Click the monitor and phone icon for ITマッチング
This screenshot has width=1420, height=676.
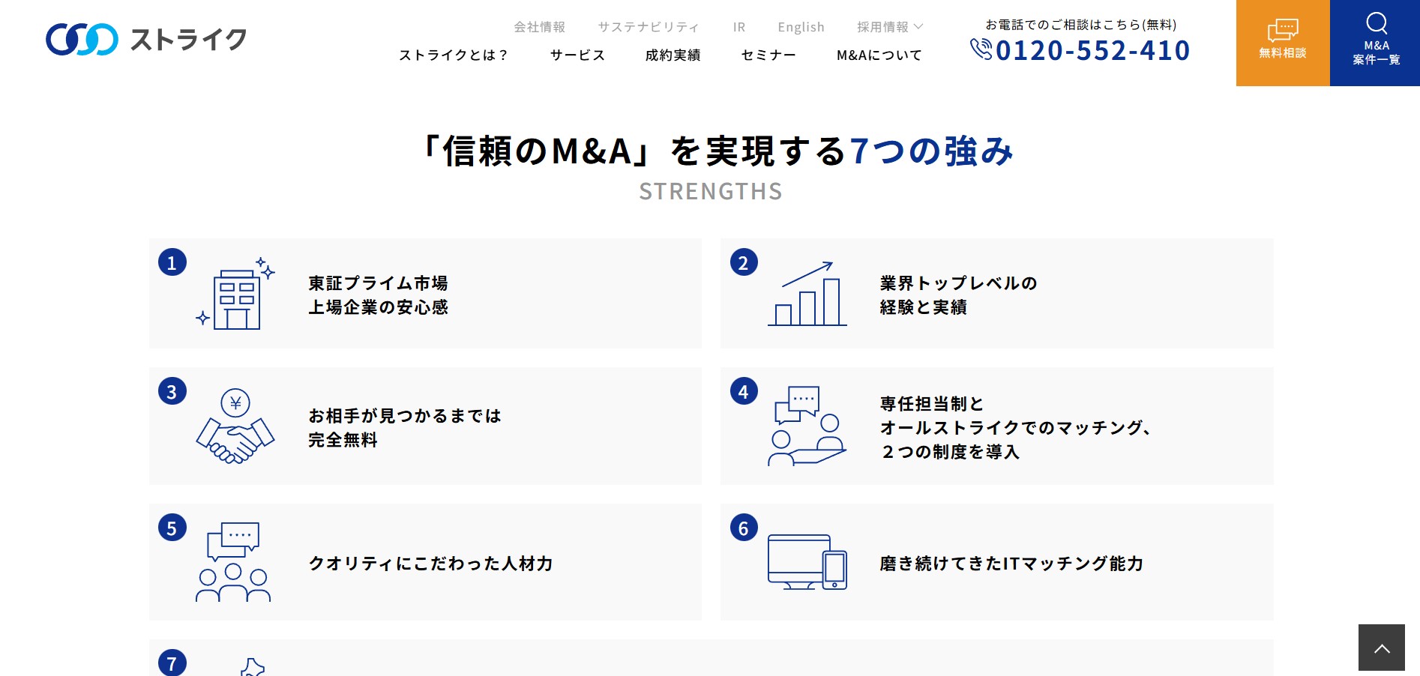[807, 562]
